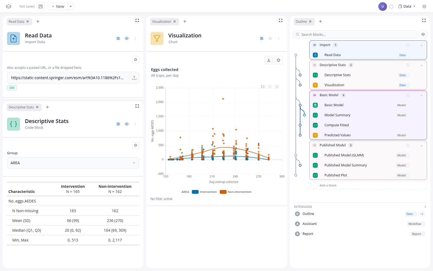Click the layers icon next to search blocks

click(x=423, y=34)
